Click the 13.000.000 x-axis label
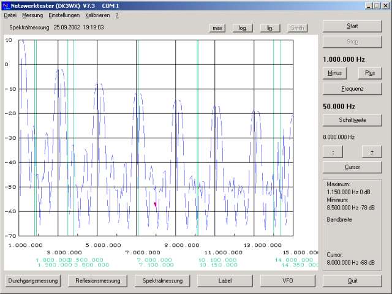The height and width of the screenshot is (294, 392). (263, 245)
